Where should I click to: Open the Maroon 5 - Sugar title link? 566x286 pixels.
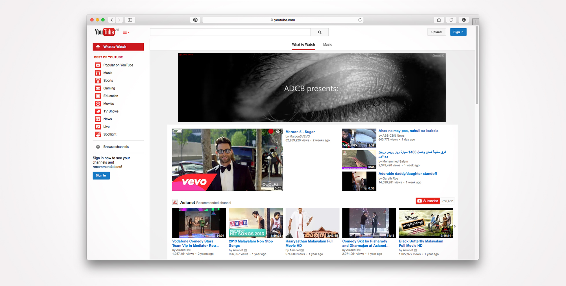pyautogui.click(x=300, y=132)
